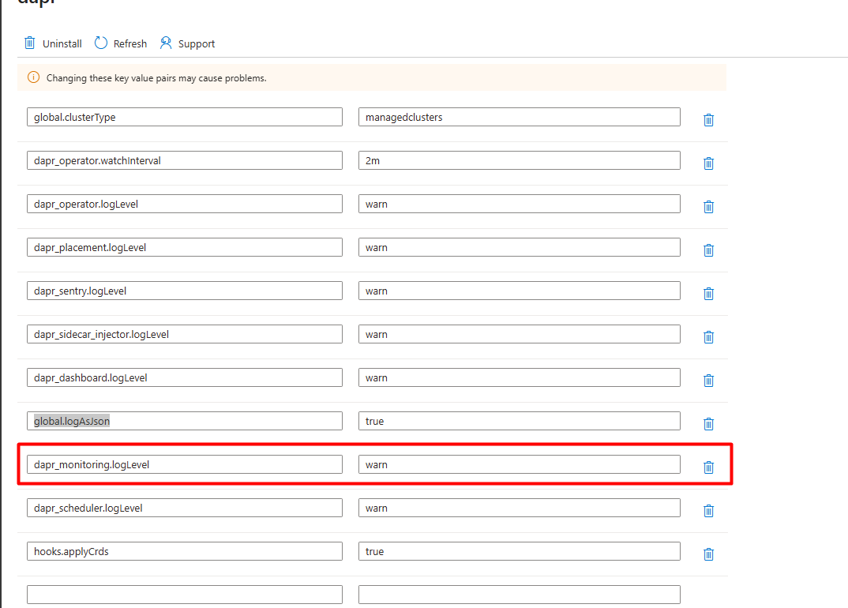Click the value field of dapr_sentry.logLevel
This screenshot has width=848, height=608.
click(x=518, y=290)
